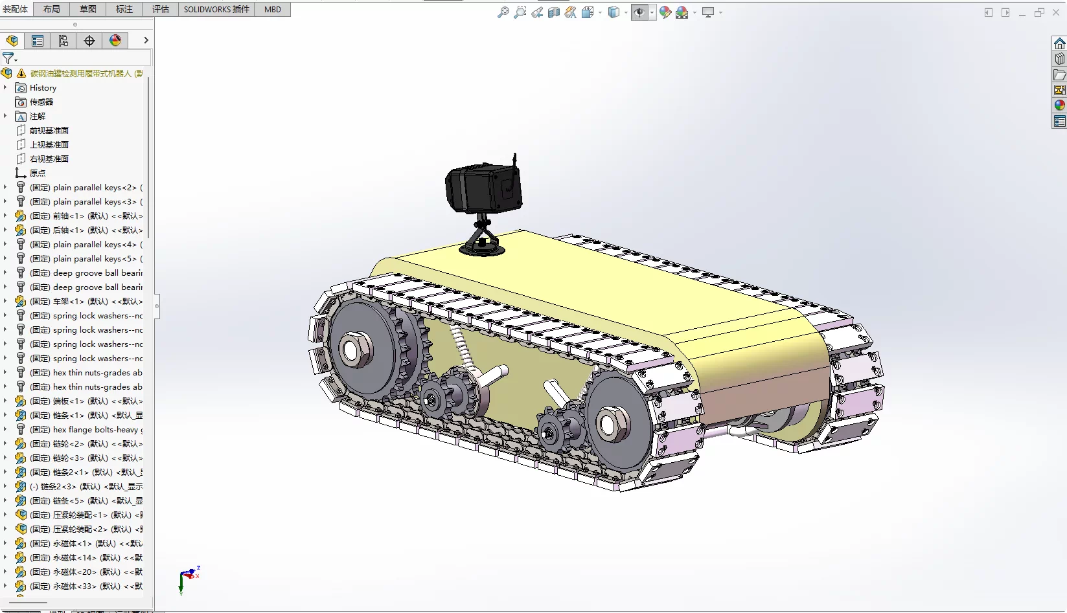The width and height of the screenshot is (1067, 613).
Task: Collapse the left manager panel handle
Action: click(156, 306)
